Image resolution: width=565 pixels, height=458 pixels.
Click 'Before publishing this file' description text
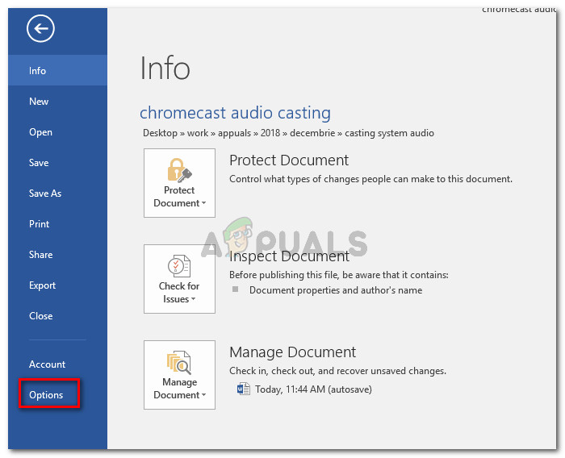pyautogui.click(x=339, y=275)
